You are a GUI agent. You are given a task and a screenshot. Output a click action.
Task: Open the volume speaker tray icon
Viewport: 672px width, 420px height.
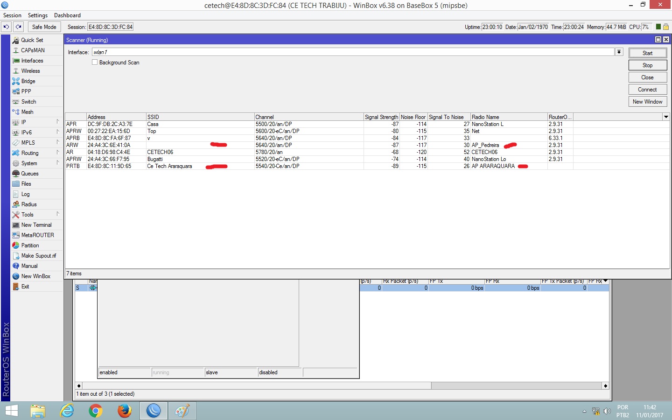pos(607,411)
